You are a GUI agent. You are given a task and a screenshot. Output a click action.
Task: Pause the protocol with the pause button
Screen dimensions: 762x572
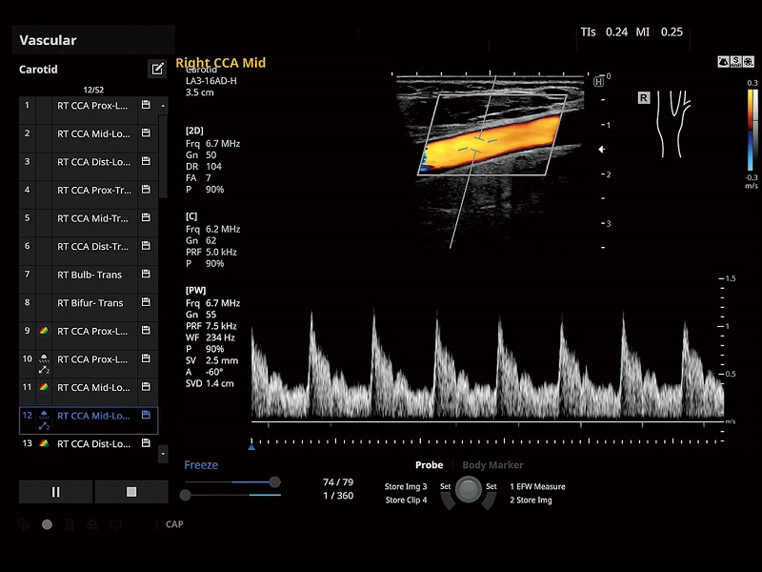(x=55, y=492)
